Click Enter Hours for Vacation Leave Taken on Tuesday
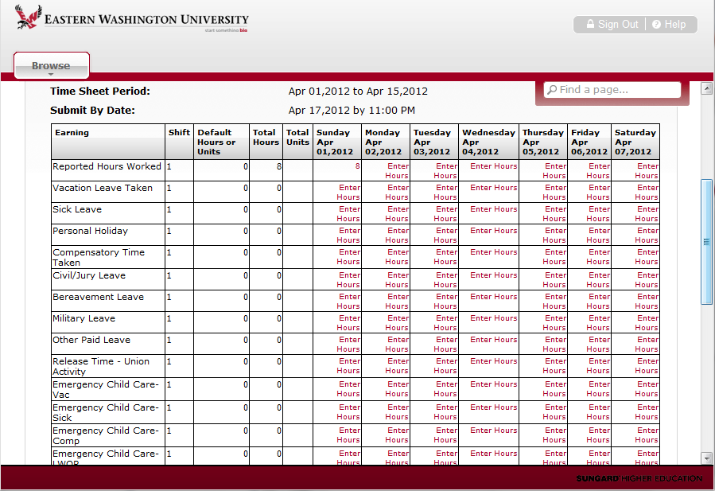 coord(445,192)
